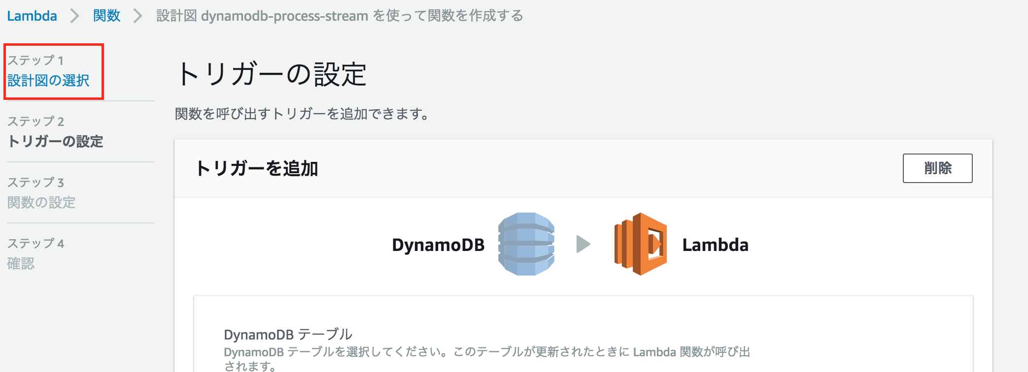
Task: Click the first breadcrumb chevron after Lambda
Action: coord(75,16)
